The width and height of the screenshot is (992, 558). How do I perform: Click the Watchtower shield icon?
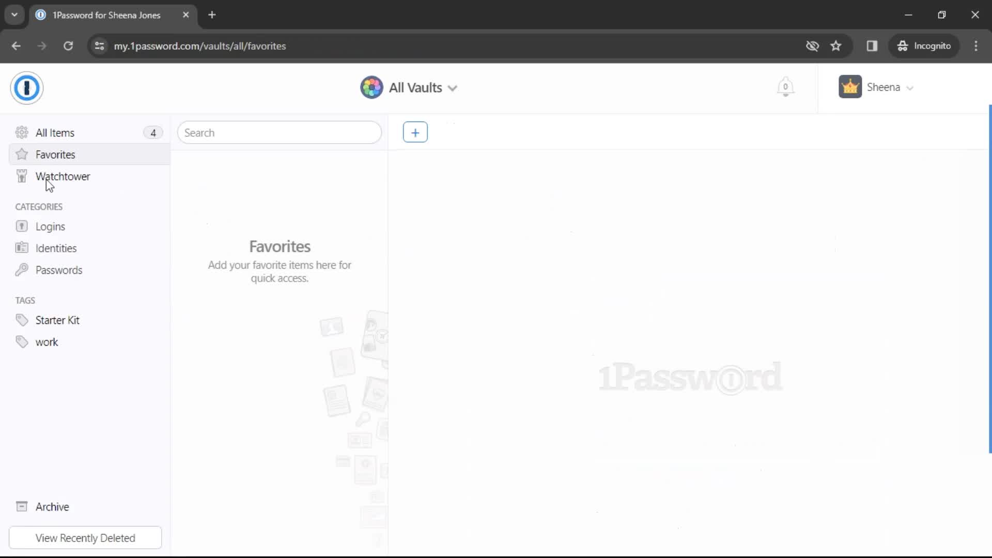click(x=21, y=176)
